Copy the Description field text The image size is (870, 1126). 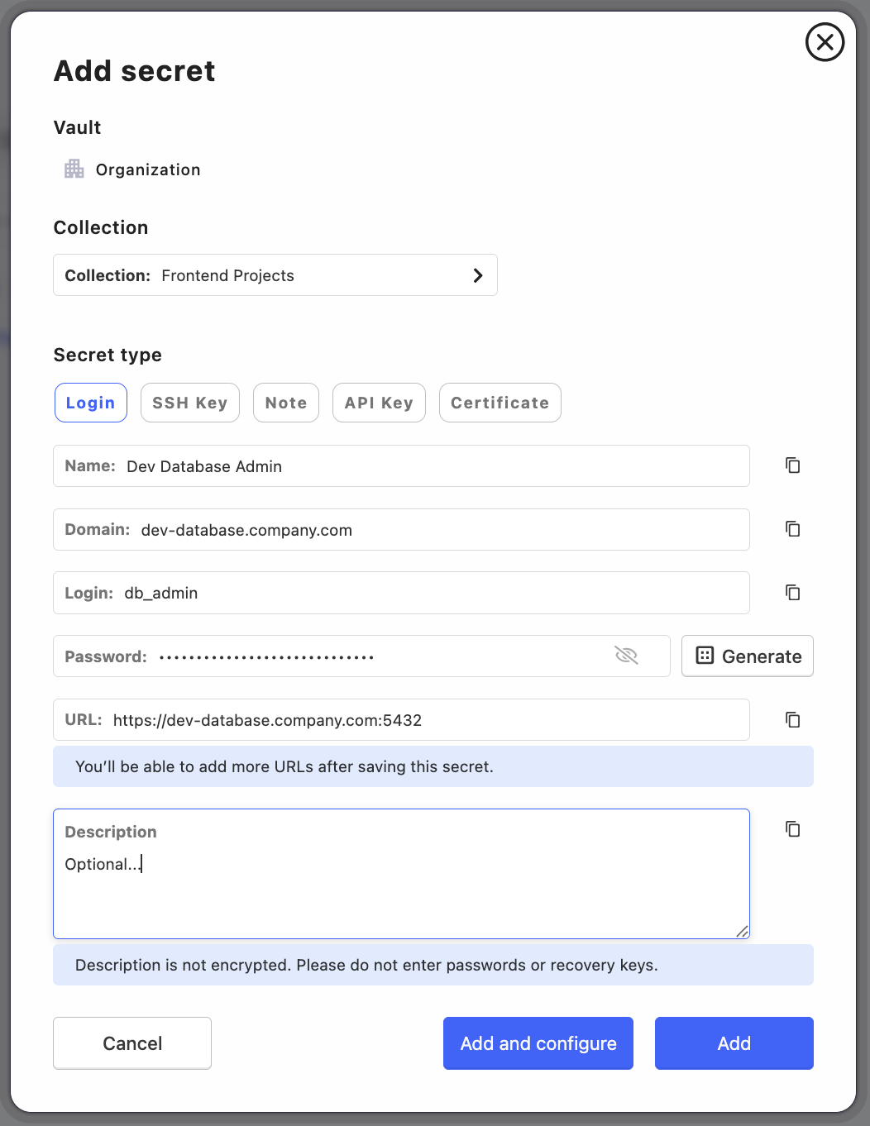tap(792, 829)
